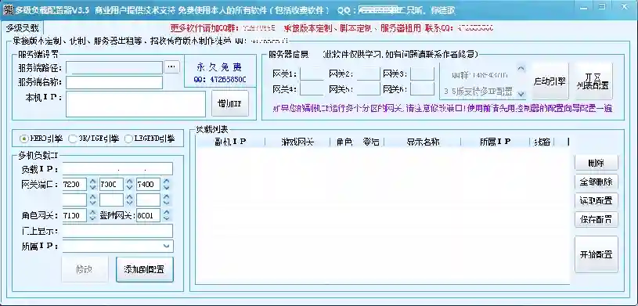Click the greyed-out 修改 button

click(85, 269)
